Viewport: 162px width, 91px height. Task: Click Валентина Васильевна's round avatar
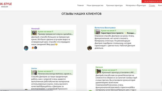[x=89, y=48]
